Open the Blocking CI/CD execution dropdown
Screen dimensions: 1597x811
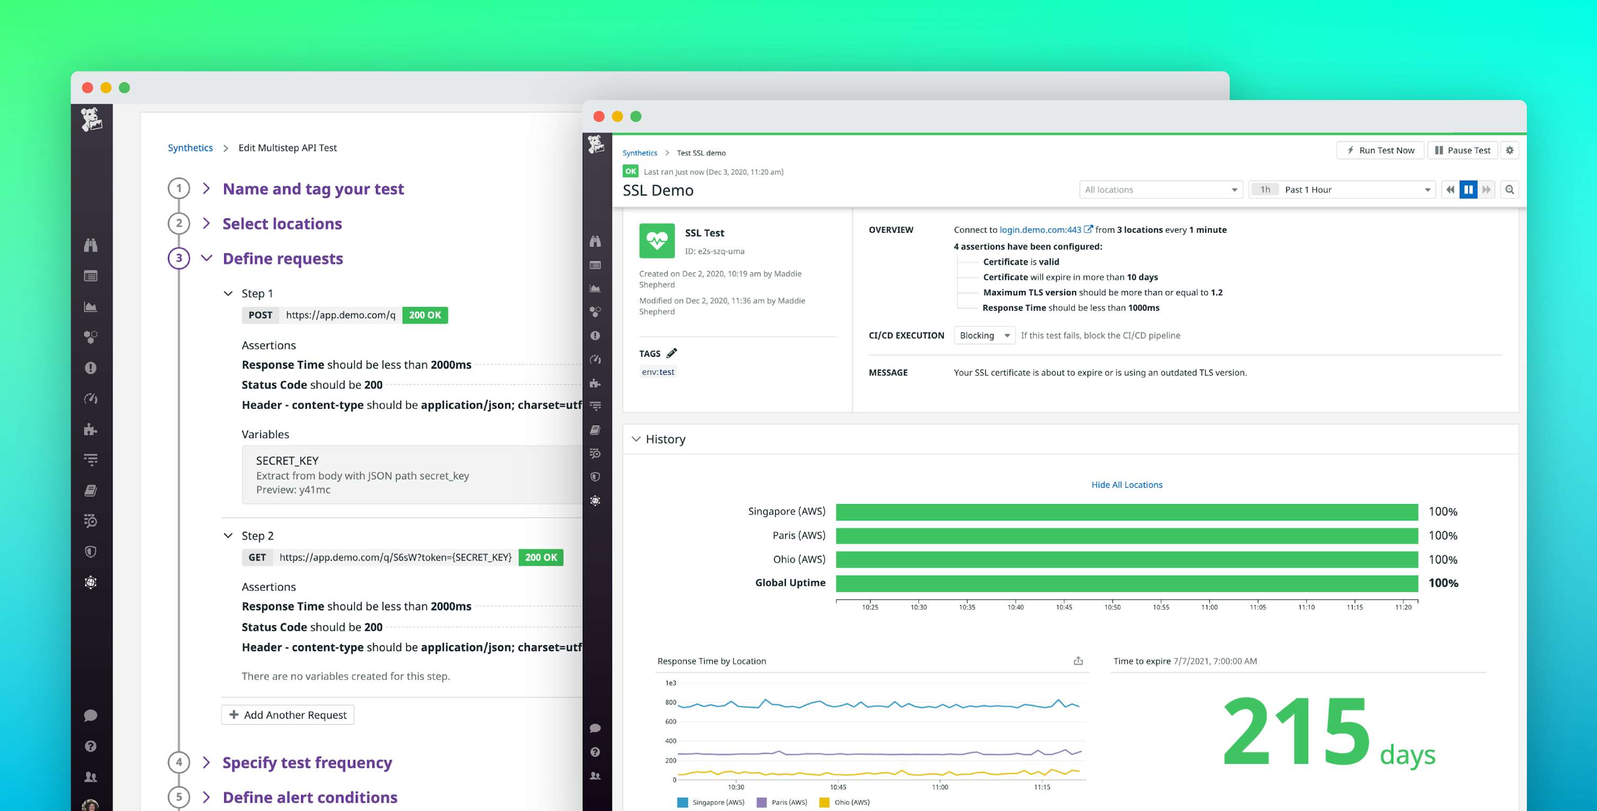click(984, 335)
